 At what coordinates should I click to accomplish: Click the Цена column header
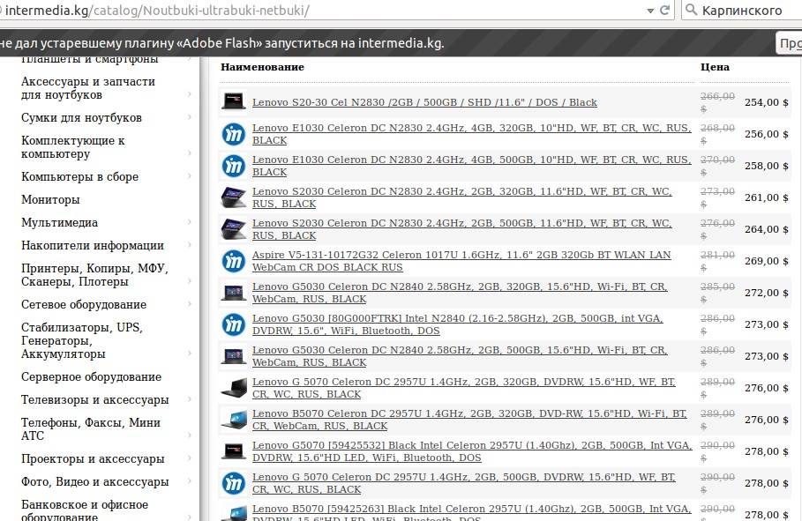(715, 67)
